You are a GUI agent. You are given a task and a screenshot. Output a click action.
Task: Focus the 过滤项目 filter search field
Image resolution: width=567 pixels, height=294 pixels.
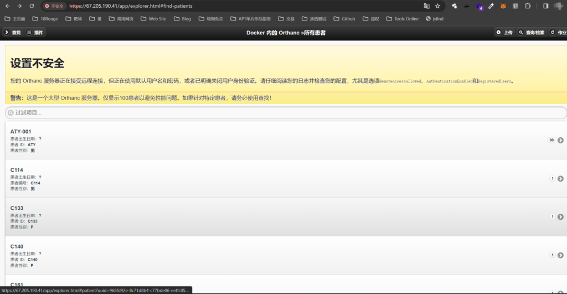pyautogui.click(x=286, y=113)
